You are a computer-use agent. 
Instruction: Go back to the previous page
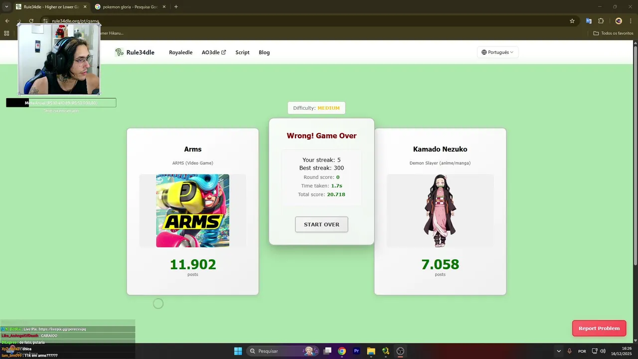click(7, 21)
